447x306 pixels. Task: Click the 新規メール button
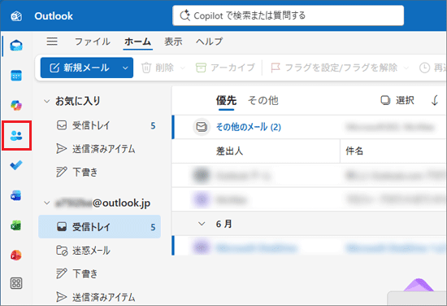[80, 68]
